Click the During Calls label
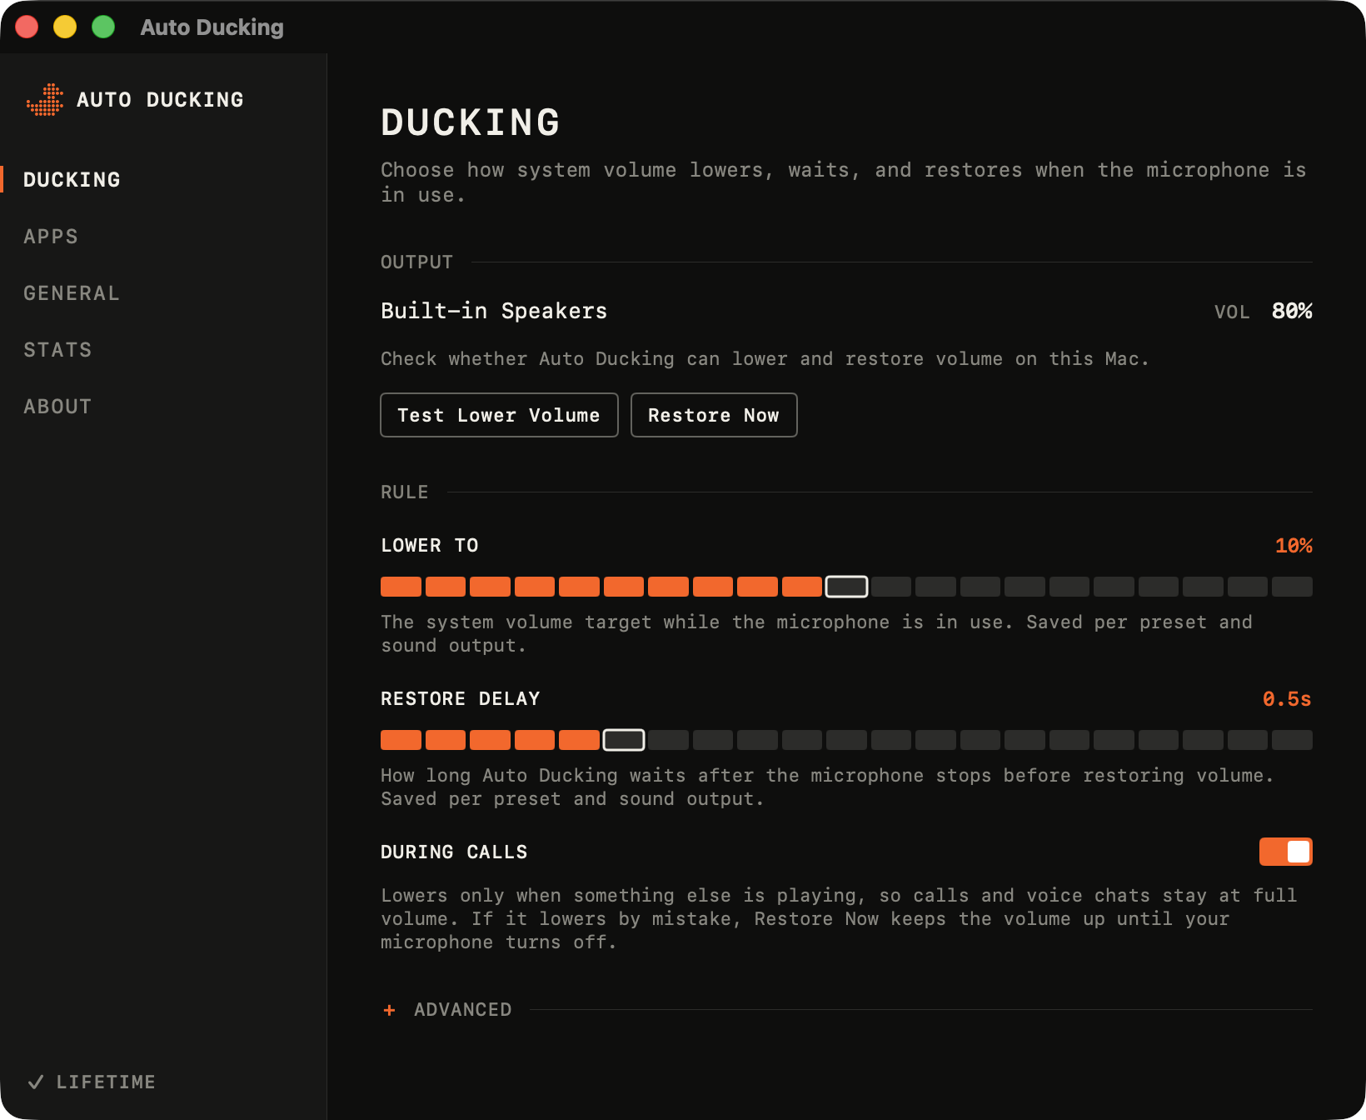The height and width of the screenshot is (1120, 1366). point(454,852)
